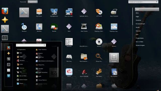Choose Diğer category in the right sidebar
161x91 pixels.
pyautogui.click(x=137, y=17)
